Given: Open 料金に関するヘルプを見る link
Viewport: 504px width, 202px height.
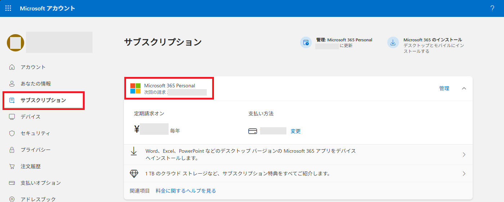Looking at the screenshot, I should click(x=186, y=191).
